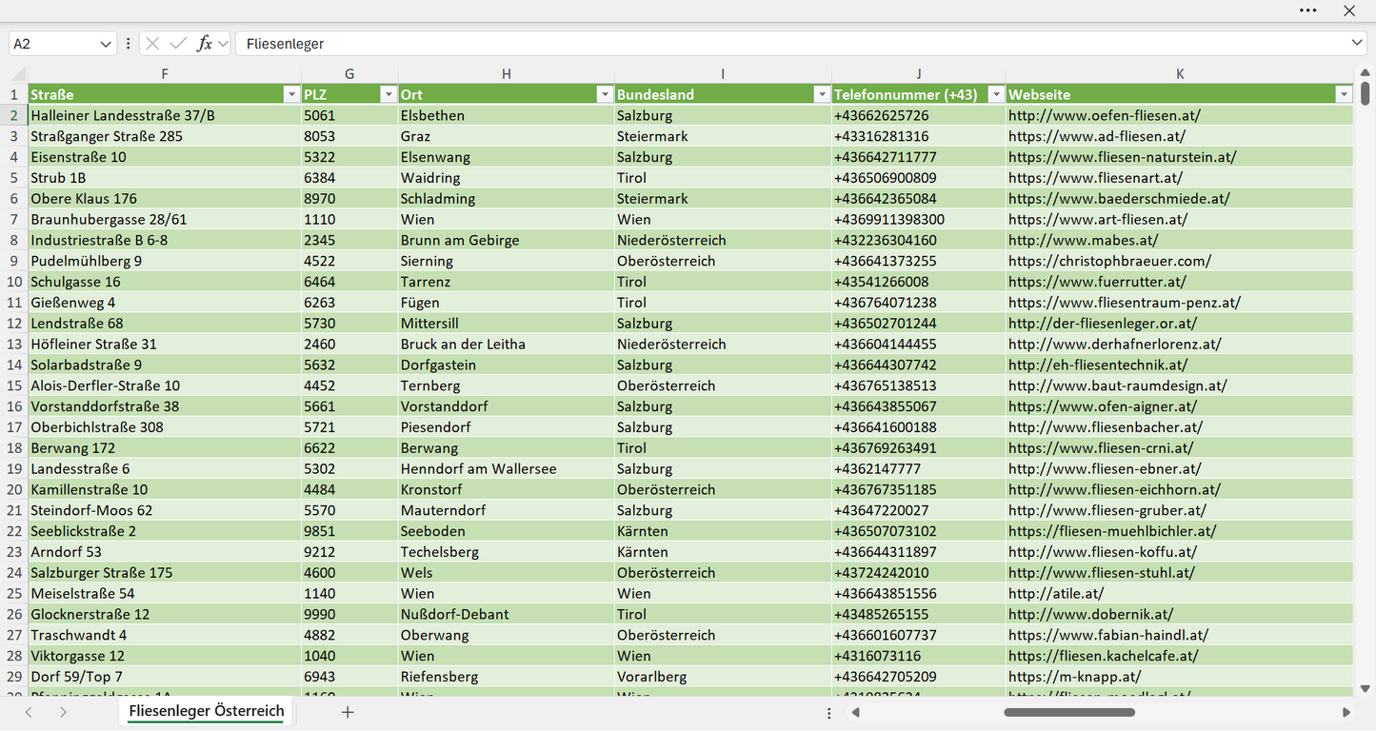The image size is (1376, 731).
Task: Open the Webseite column filter dropdown
Action: tap(1344, 94)
